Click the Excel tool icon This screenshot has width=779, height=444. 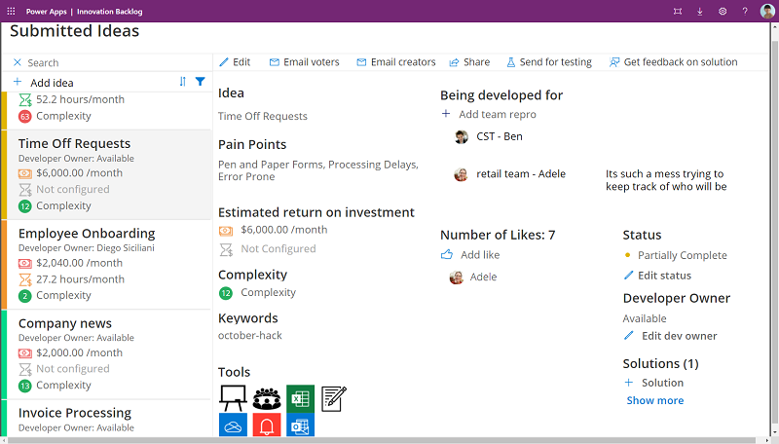[301, 399]
